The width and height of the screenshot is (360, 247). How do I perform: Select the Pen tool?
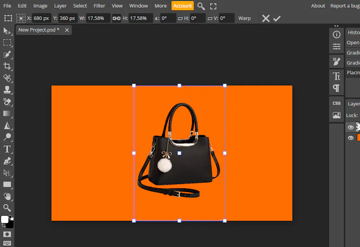(x=7, y=161)
